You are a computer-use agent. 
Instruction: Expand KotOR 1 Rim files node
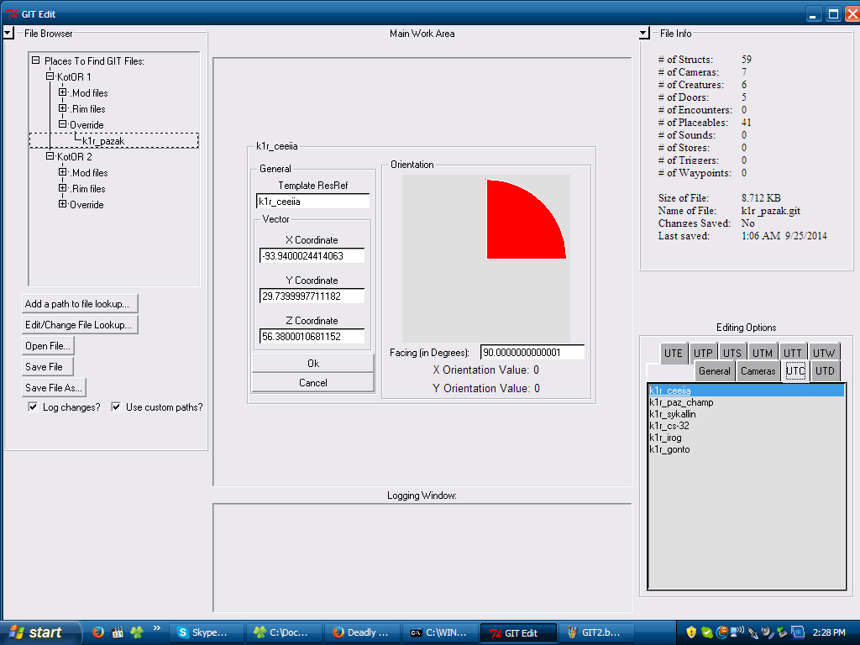[x=62, y=108]
